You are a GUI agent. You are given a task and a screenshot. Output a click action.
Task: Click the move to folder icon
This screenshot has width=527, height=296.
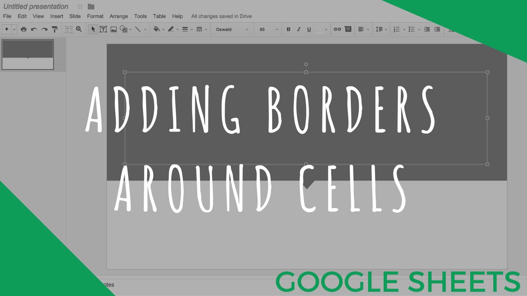pos(91,6)
